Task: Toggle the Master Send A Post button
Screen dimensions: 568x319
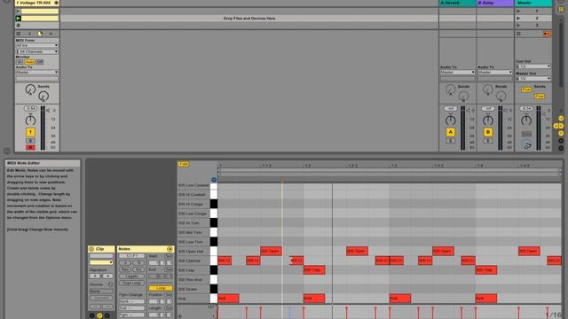Action: coord(526,89)
